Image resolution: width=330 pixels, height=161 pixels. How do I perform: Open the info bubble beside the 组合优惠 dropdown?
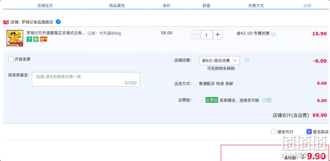click(247, 61)
